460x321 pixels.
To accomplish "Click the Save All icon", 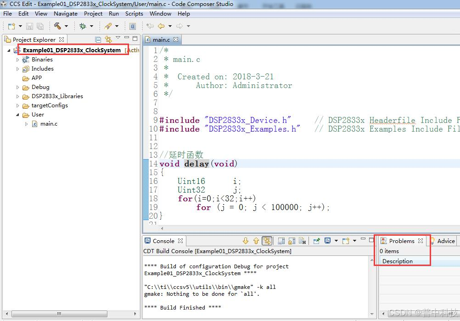I will (40, 26).
